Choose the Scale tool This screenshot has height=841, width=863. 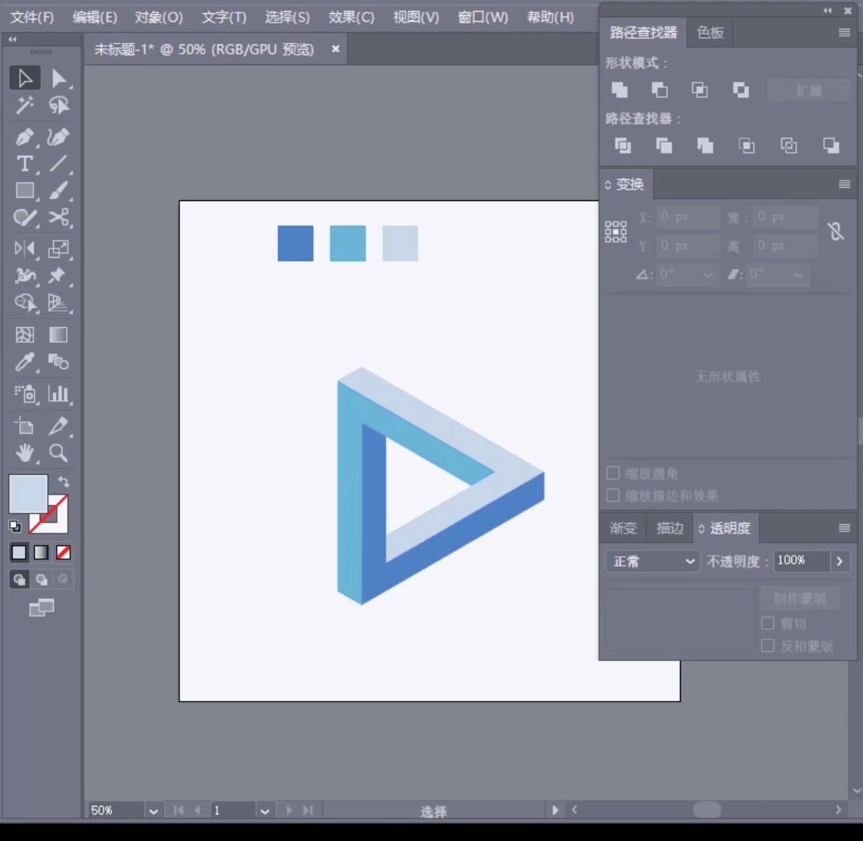coord(58,248)
